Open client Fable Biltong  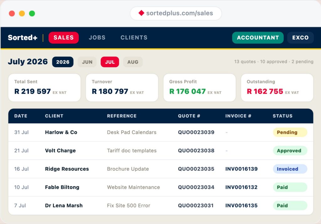pos(62,187)
